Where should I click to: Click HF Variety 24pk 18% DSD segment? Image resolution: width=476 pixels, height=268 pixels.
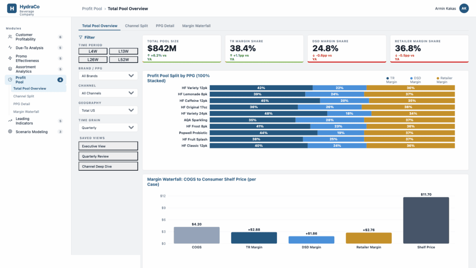350,114
